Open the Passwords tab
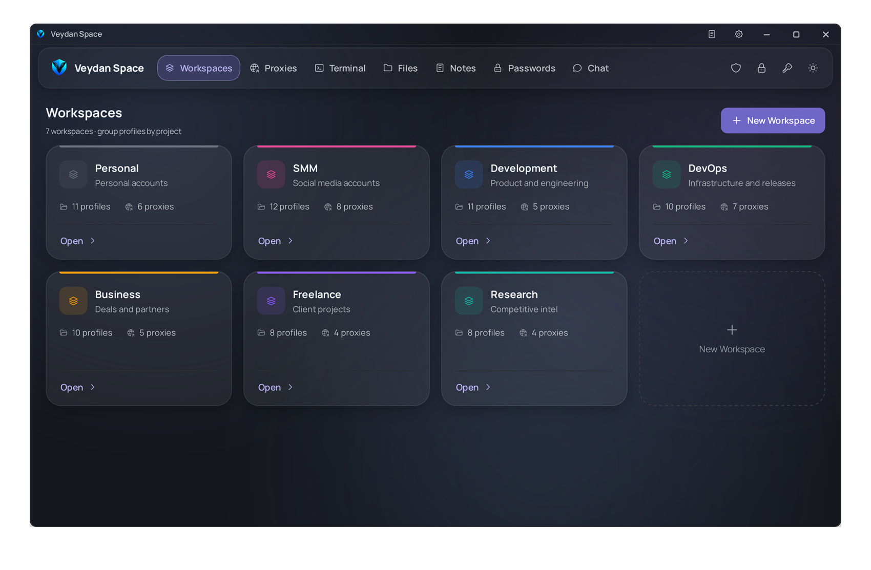This screenshot has height=570, width=871. [x=525, y=68]
